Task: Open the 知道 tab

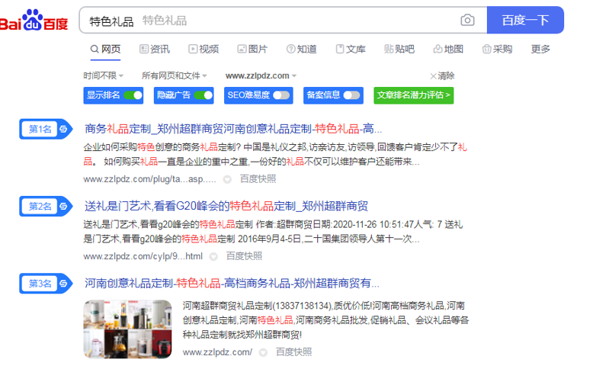Action: 301,50
